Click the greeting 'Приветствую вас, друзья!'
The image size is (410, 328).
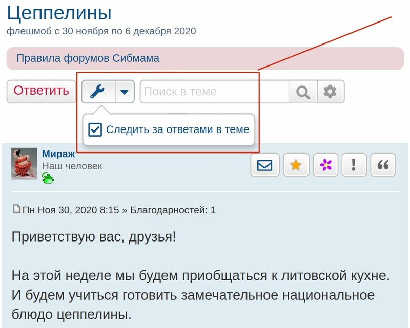click(x=94, y=237)
